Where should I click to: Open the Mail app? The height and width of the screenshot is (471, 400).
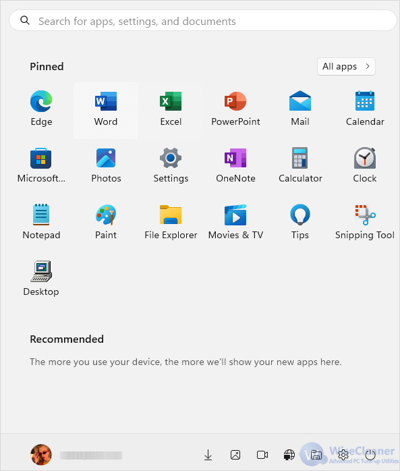[x=300, y=109]
